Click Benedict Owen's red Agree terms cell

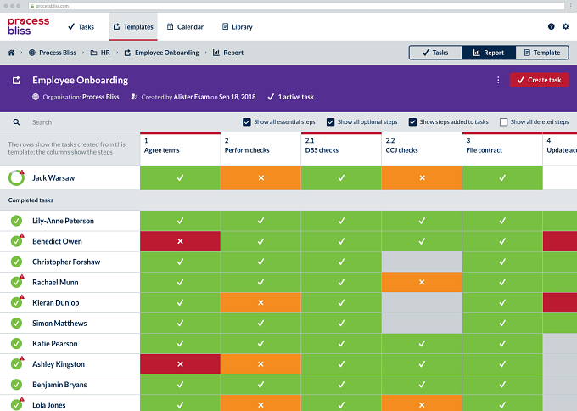click(180, 241)
